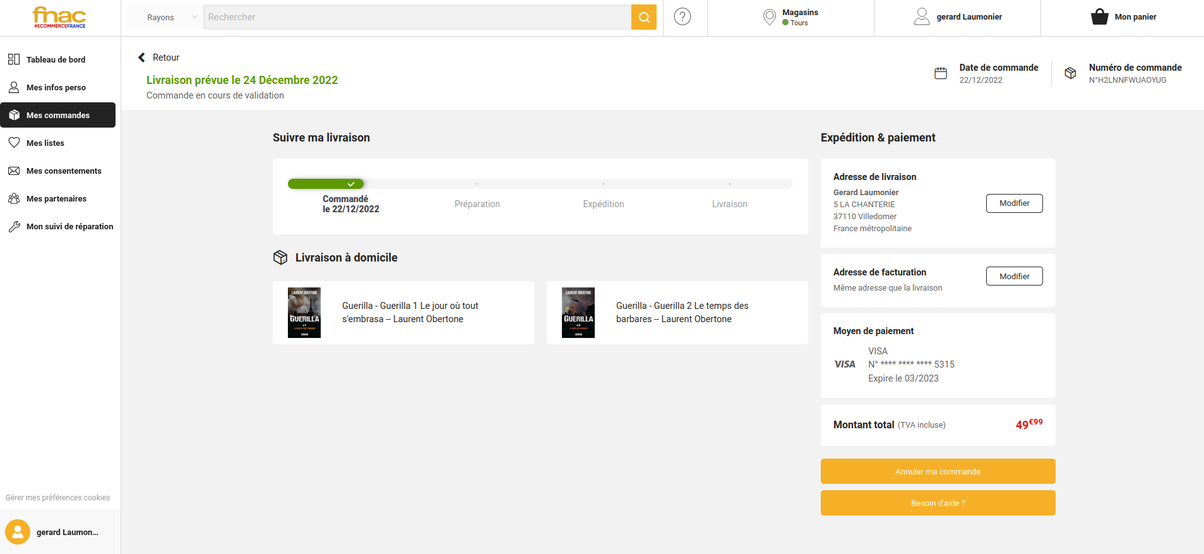Click the Retour back arrow
Image resolution: width=1204 pixels, height=554 pixels.
pos(142,57)
